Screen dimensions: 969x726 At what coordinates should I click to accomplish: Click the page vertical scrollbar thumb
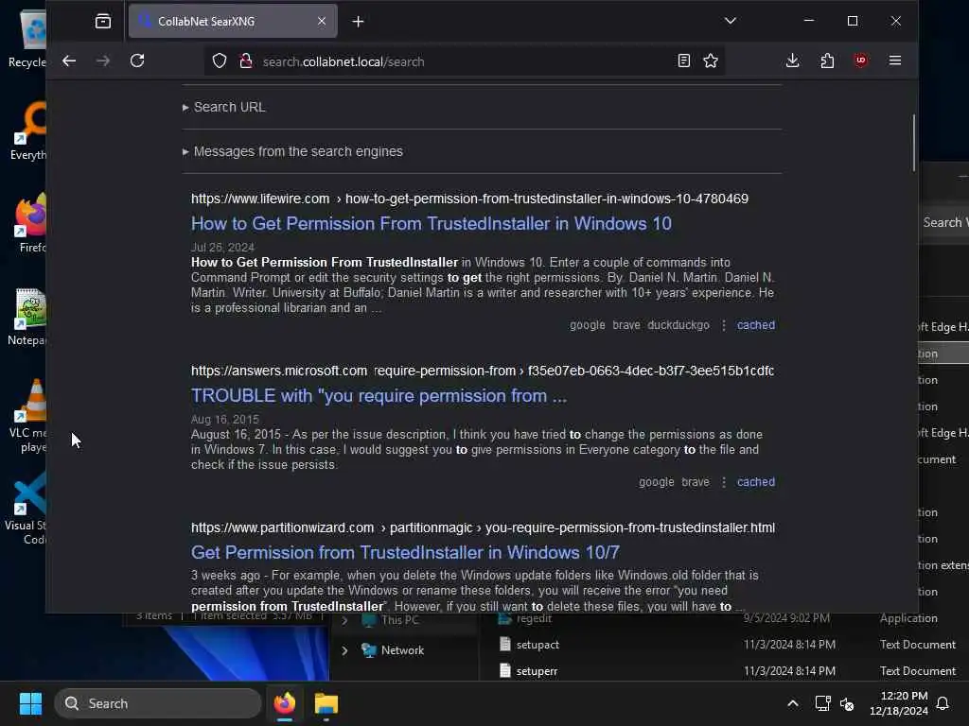913,143
